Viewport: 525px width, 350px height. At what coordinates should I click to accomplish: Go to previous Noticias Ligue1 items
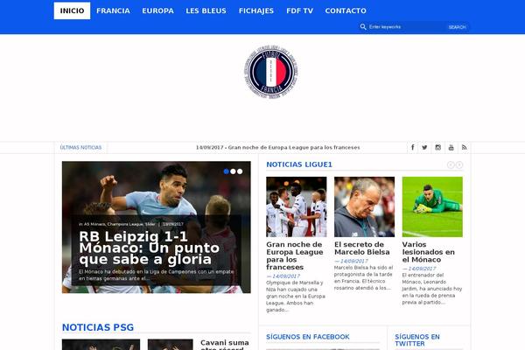(451, 164)
